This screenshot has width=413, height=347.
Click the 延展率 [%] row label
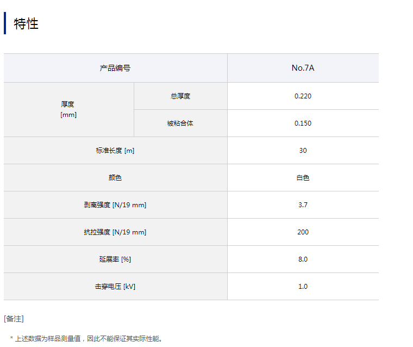tap(115, 259)
